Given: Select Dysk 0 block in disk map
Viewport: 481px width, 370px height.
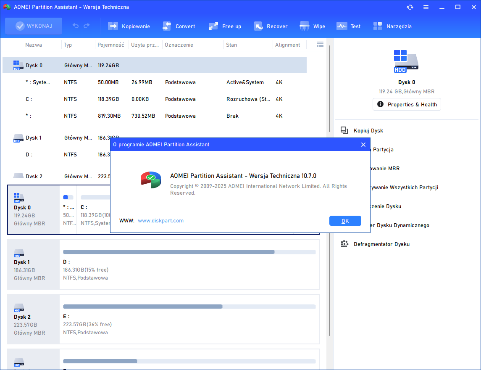Looking at the screenshot, I should click(x=34, y=210).
